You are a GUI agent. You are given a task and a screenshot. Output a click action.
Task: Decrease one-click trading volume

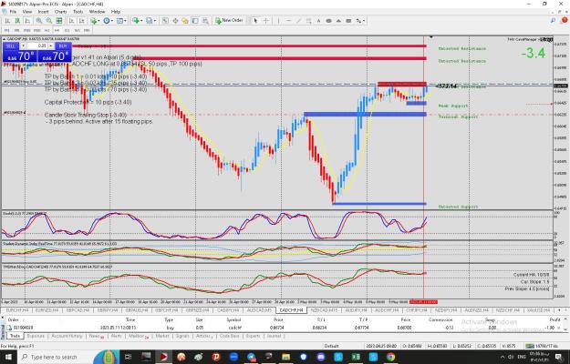tap(23, 46)
